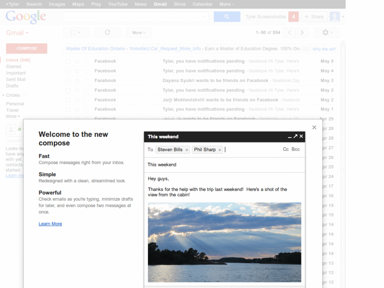Open YouTube from the top bar

point(118,4)
